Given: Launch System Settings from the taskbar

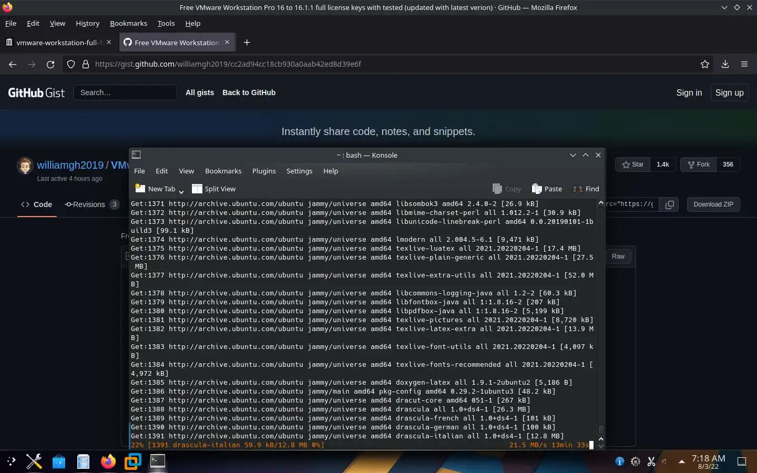Looking at the screenshot, I should (34, 461).
